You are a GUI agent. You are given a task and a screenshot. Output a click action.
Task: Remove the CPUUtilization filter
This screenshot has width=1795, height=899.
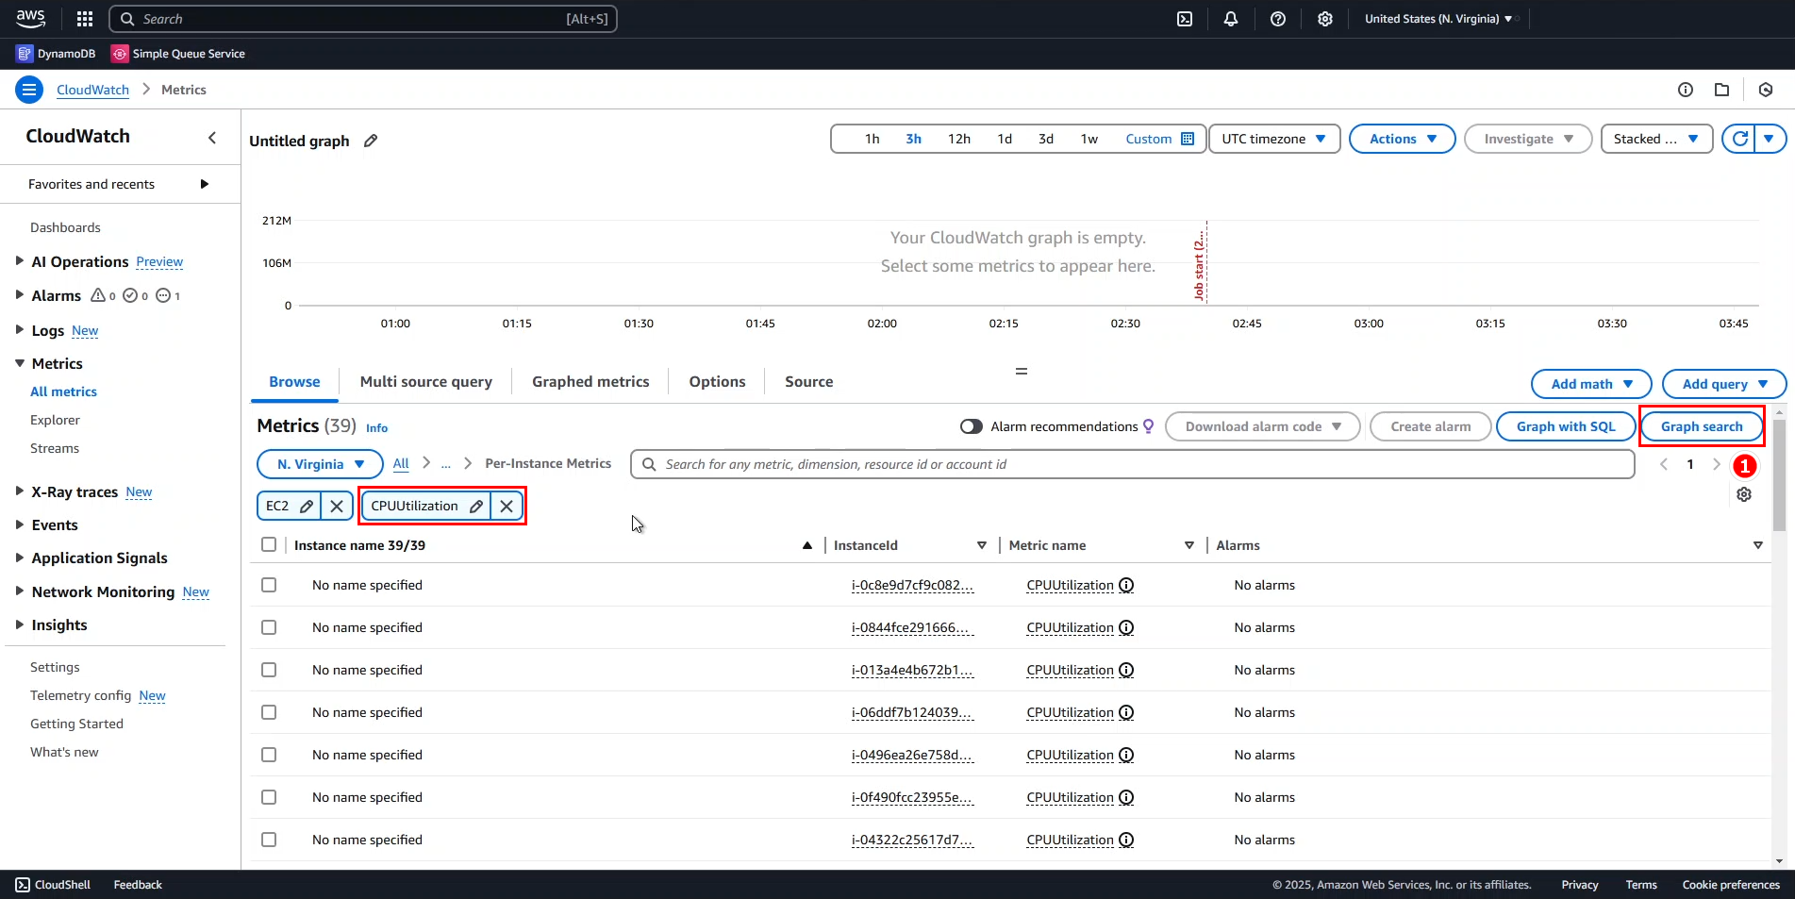507,506
